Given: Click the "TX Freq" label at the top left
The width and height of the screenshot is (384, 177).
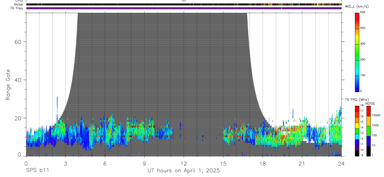Looking at the screenshot, I should tap(17, 8).
